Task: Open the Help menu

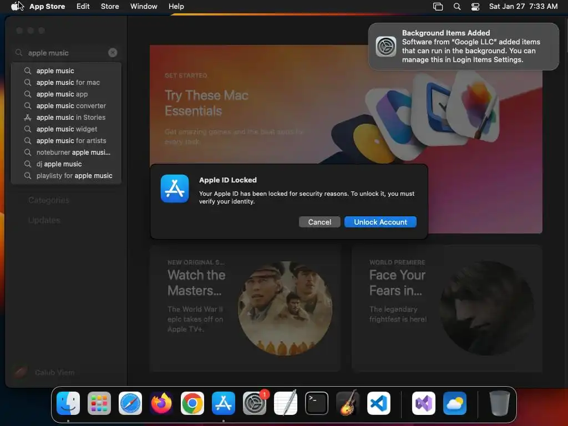Action: (x=176, y=6)
